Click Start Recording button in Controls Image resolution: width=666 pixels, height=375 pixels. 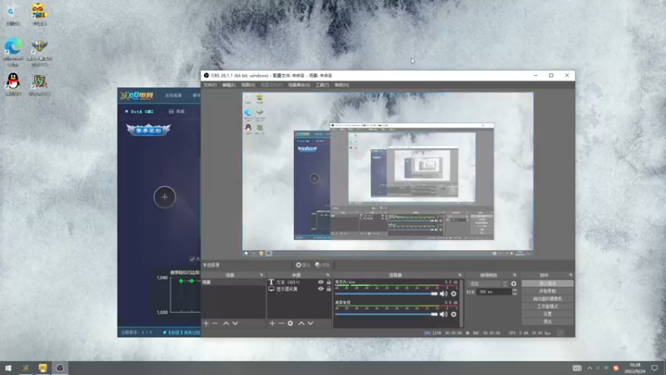point(547,291)
